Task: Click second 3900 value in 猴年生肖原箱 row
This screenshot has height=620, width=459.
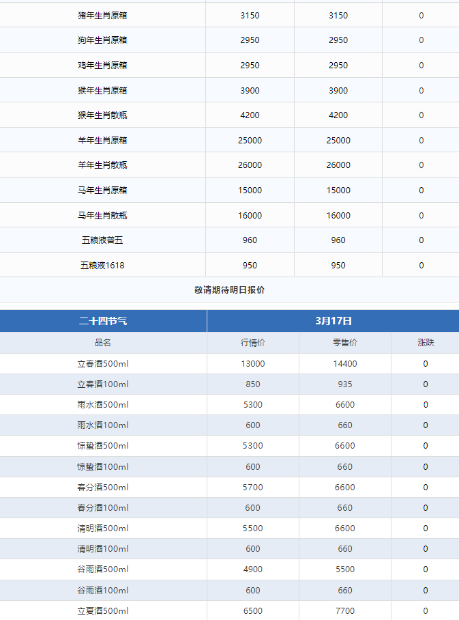Action: click(338, 91)
